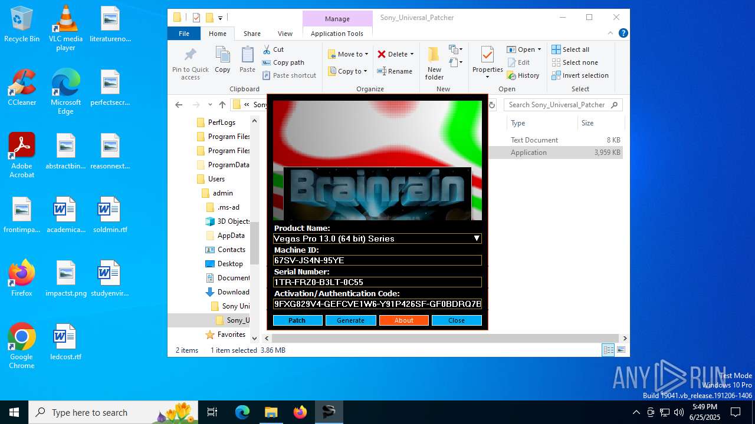Open Explorer Help icon

[623, 34]
